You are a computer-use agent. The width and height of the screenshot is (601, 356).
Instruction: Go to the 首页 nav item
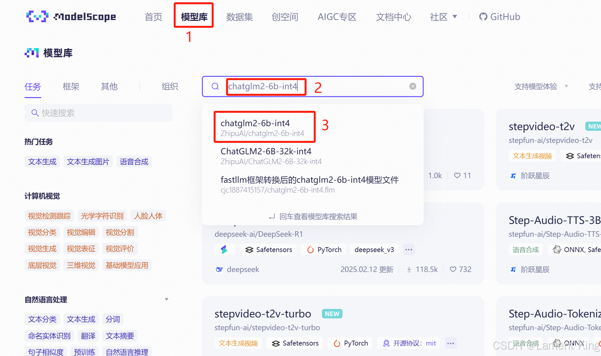pos(153,17)
